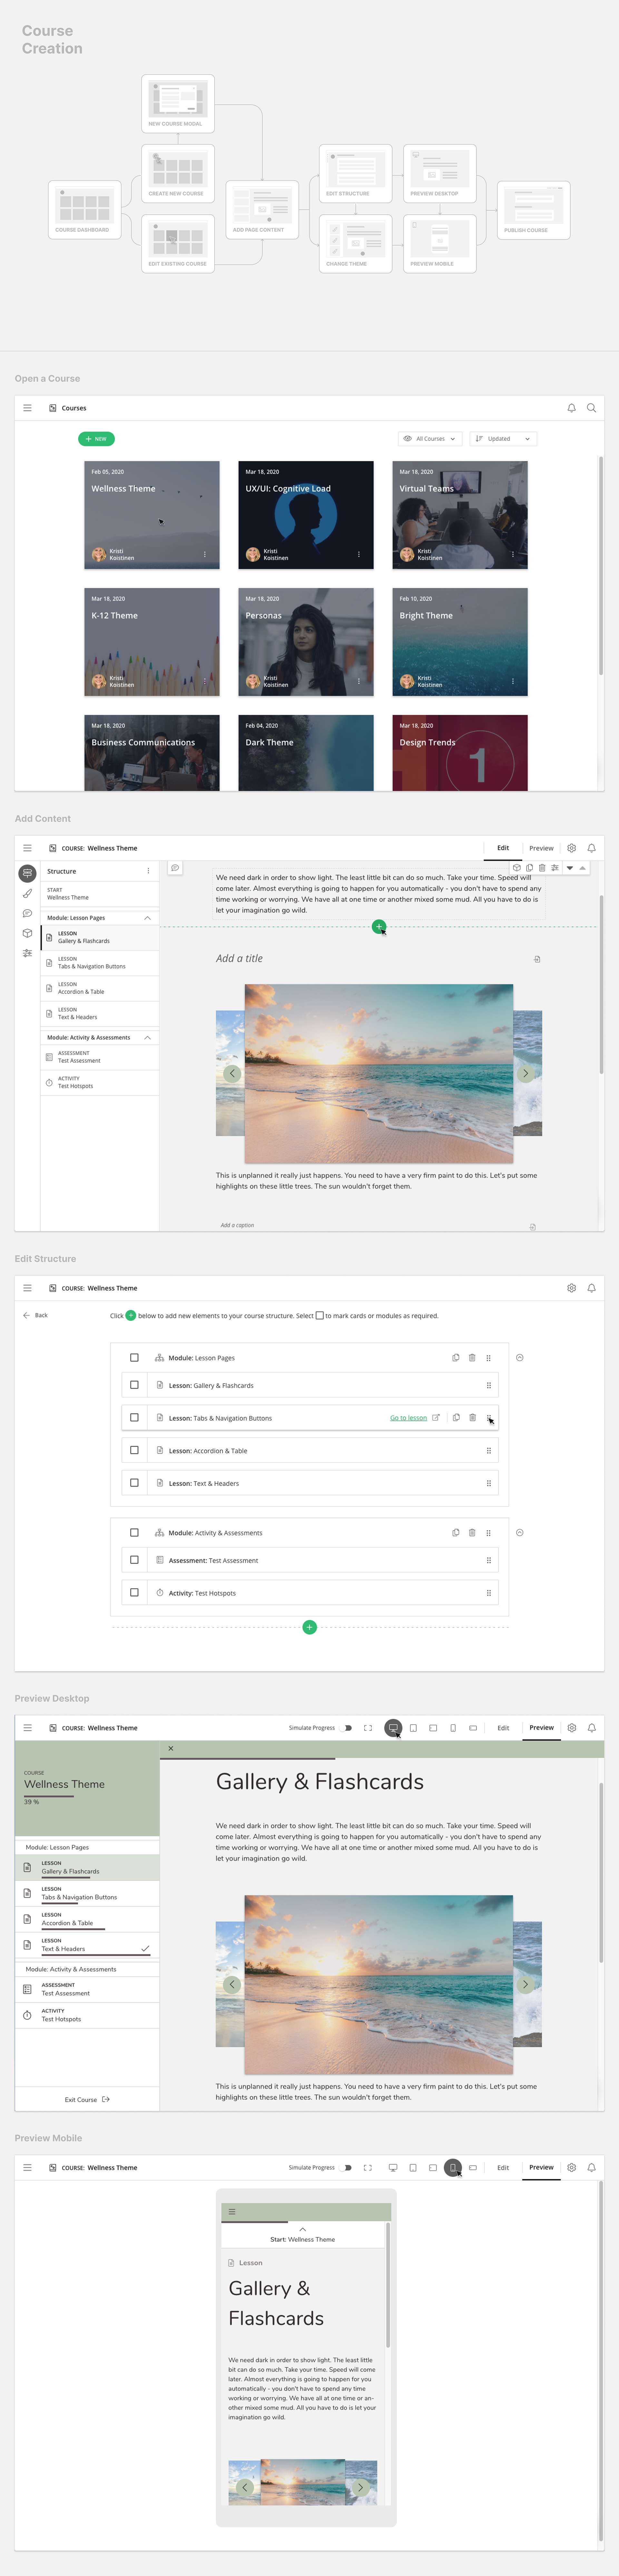Select cube icon in Add Content sidebar
Viewport: 619px width, 2576px height.
point(27,933)
